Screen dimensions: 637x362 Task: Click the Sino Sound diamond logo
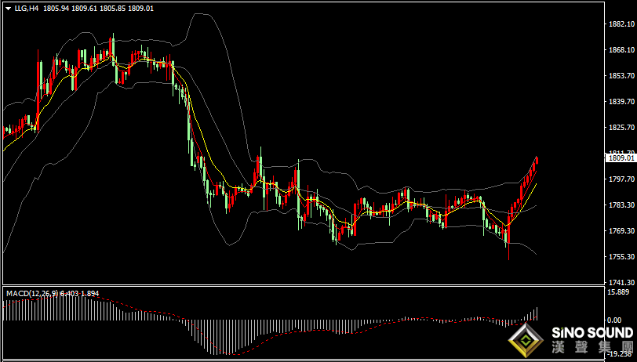tap(526, 341)
